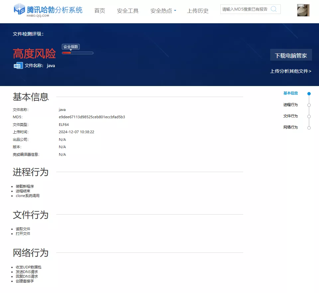Click the filled blue dot beside 基本信息

pyautogui.click(x=309, y=93)
